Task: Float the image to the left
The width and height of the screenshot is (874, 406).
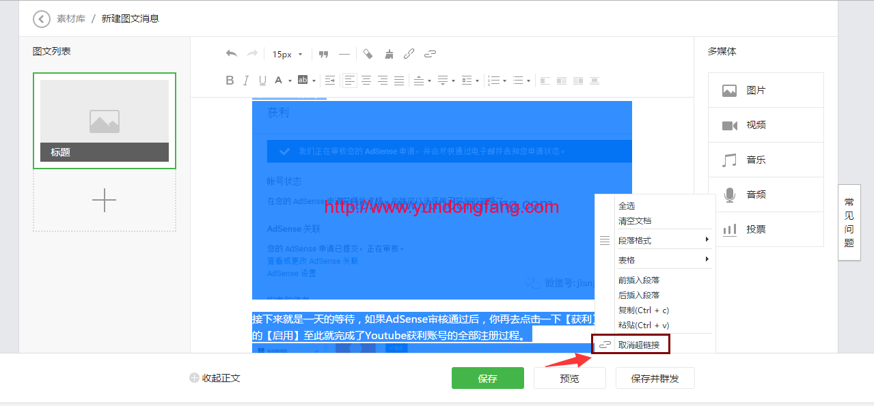Action: (x=562, y=81)
